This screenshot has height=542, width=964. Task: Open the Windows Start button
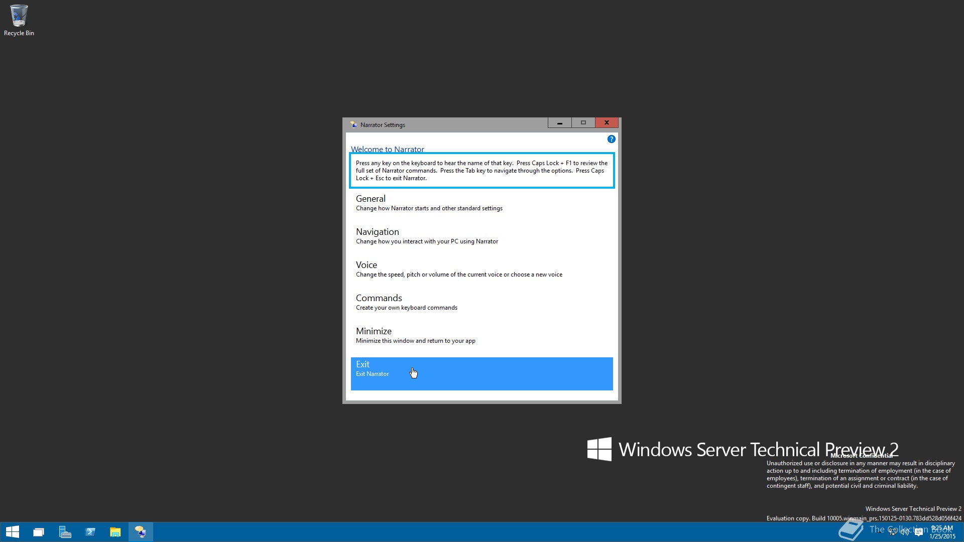(x=13, y=532)
